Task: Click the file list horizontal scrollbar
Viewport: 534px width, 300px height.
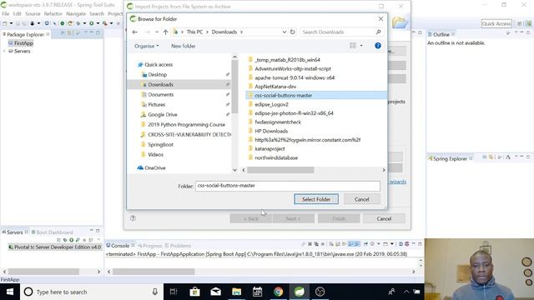Action: pyautogui.click(x=280, y=170)
